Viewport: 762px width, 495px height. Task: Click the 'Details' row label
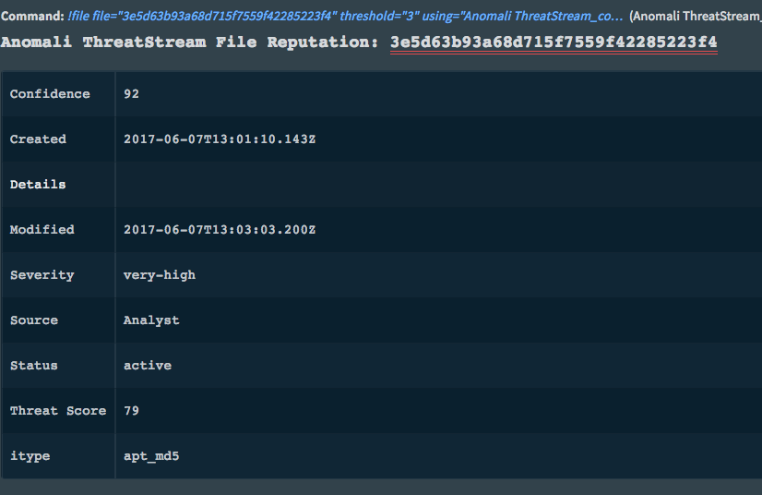[x=38, y=185]
